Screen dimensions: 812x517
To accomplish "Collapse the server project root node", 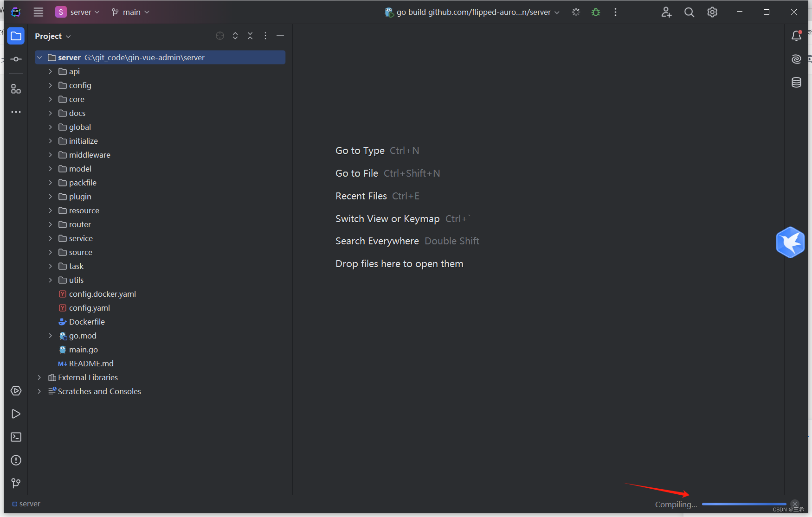I will 39,57.
